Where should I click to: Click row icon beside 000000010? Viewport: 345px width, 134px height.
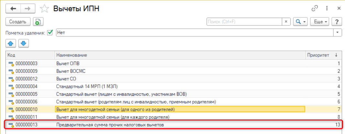pyautogui.click(x=11, y=110)
